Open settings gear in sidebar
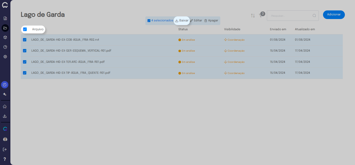This screenshot has height=165, width=355. coord(5,57)
